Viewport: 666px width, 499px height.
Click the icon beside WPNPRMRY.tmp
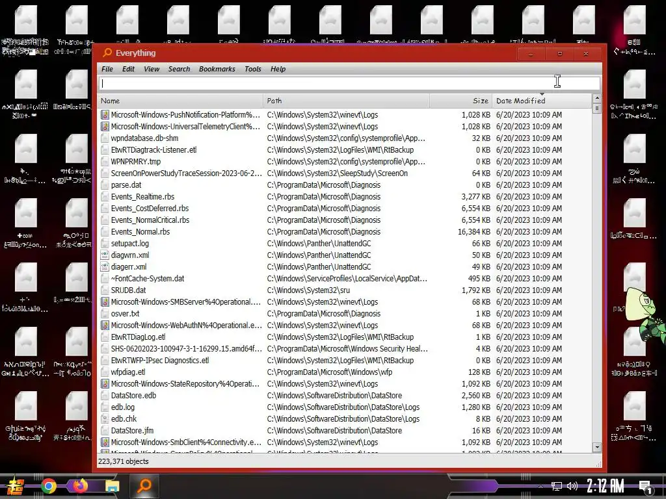pos(105,161)
